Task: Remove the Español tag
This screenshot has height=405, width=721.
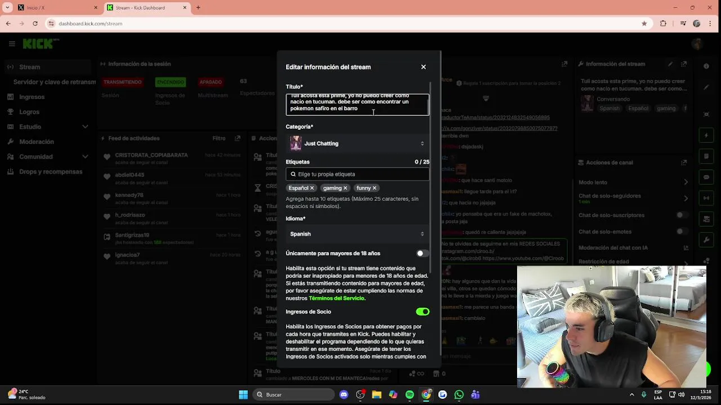Action: point(312,188)
